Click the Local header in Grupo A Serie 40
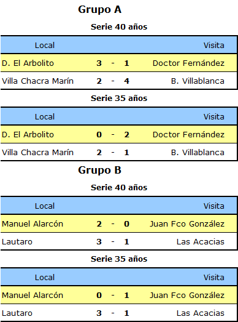238x322 pixels. coord(45,46)
